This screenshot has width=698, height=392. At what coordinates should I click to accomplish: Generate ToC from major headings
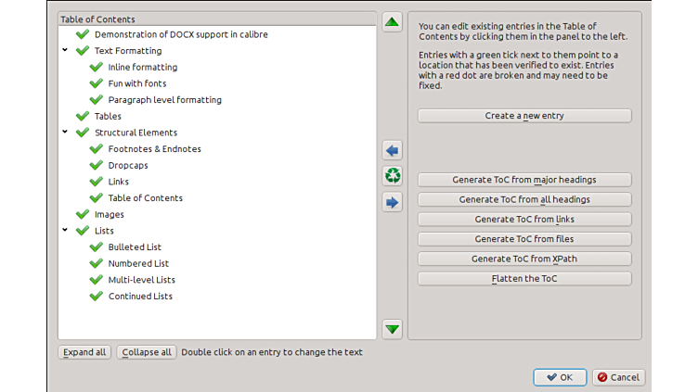524,180
